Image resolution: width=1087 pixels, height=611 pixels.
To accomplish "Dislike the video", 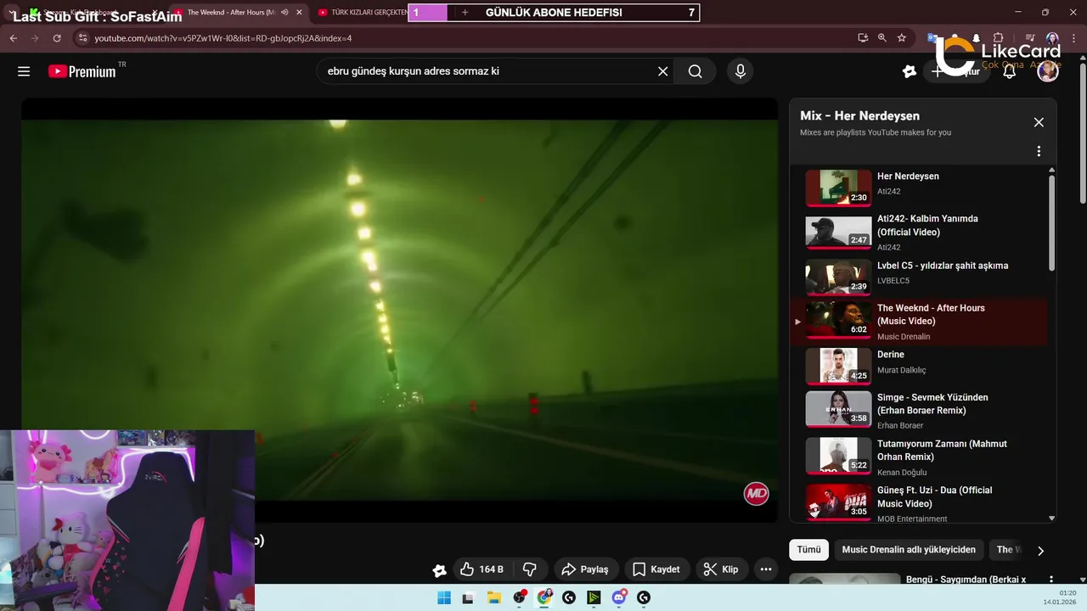I will coord(530,569).
